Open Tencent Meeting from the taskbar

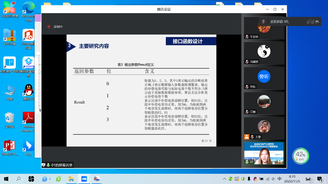84,179
